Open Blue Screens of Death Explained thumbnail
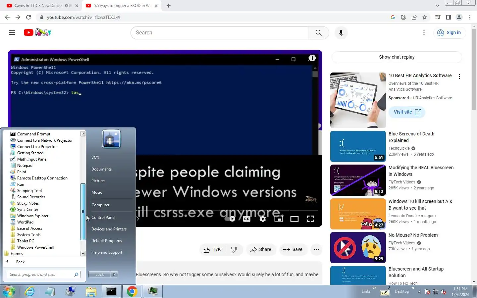Image resolution: width=477 pixels, height=298 pixels. pos(358,146)
